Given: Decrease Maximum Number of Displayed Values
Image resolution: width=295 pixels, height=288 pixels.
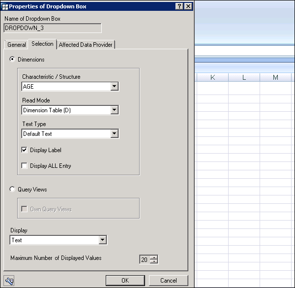Looking at the screenshot, I should [153, 262].
